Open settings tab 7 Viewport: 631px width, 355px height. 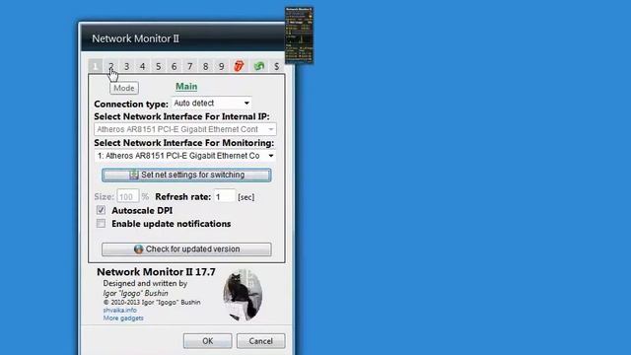190,66
